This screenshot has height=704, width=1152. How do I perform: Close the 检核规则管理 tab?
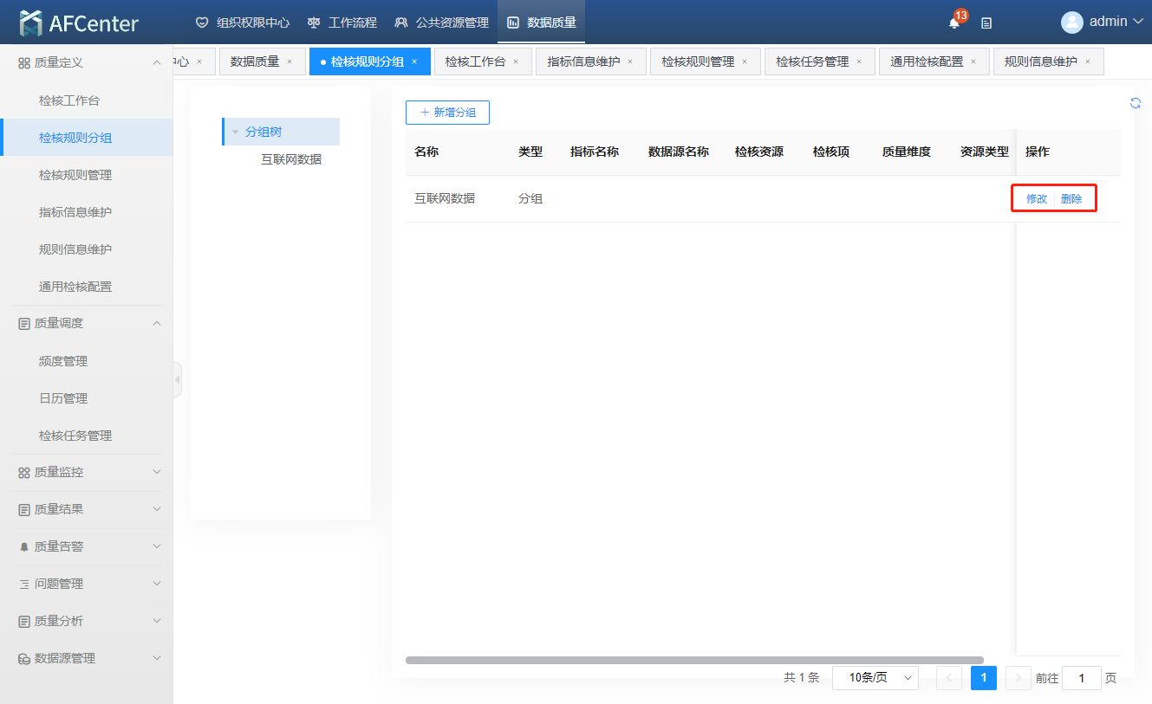point(745,61)
